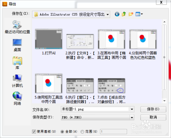
Task: Click the 保存 button
Action: [153, 109]
